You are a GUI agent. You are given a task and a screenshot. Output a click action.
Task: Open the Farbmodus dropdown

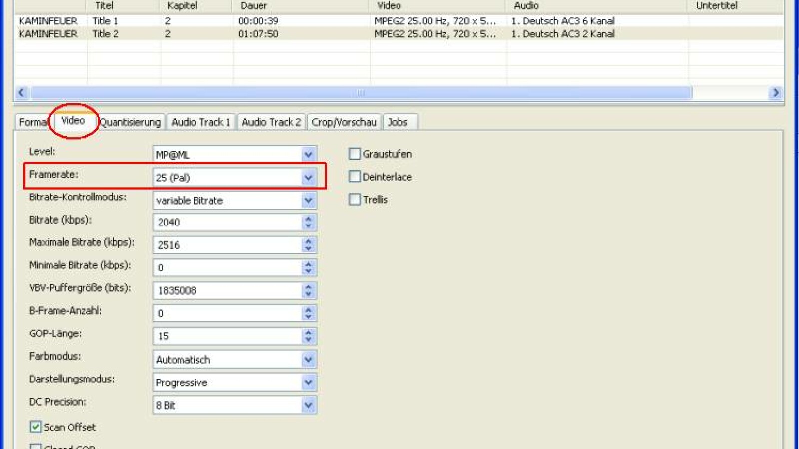click(x=308, y=360)
